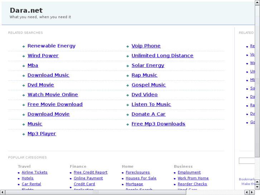The image size is (260, 195).
Task: Open the Renewable Energy link
Action: 51,46
